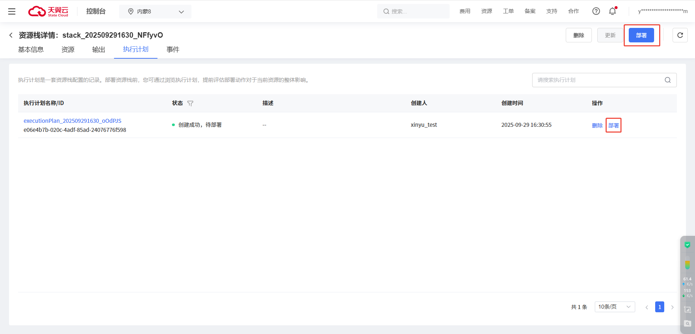Open the help question mark icon
Image resolution: width=695 pixels, height=334 pixels.
[x=596, y=11]
